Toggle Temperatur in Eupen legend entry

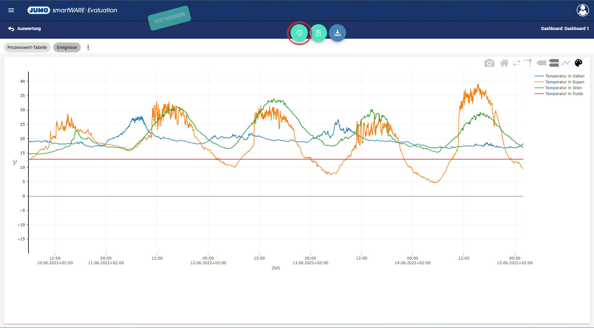(x=564, y=82)
